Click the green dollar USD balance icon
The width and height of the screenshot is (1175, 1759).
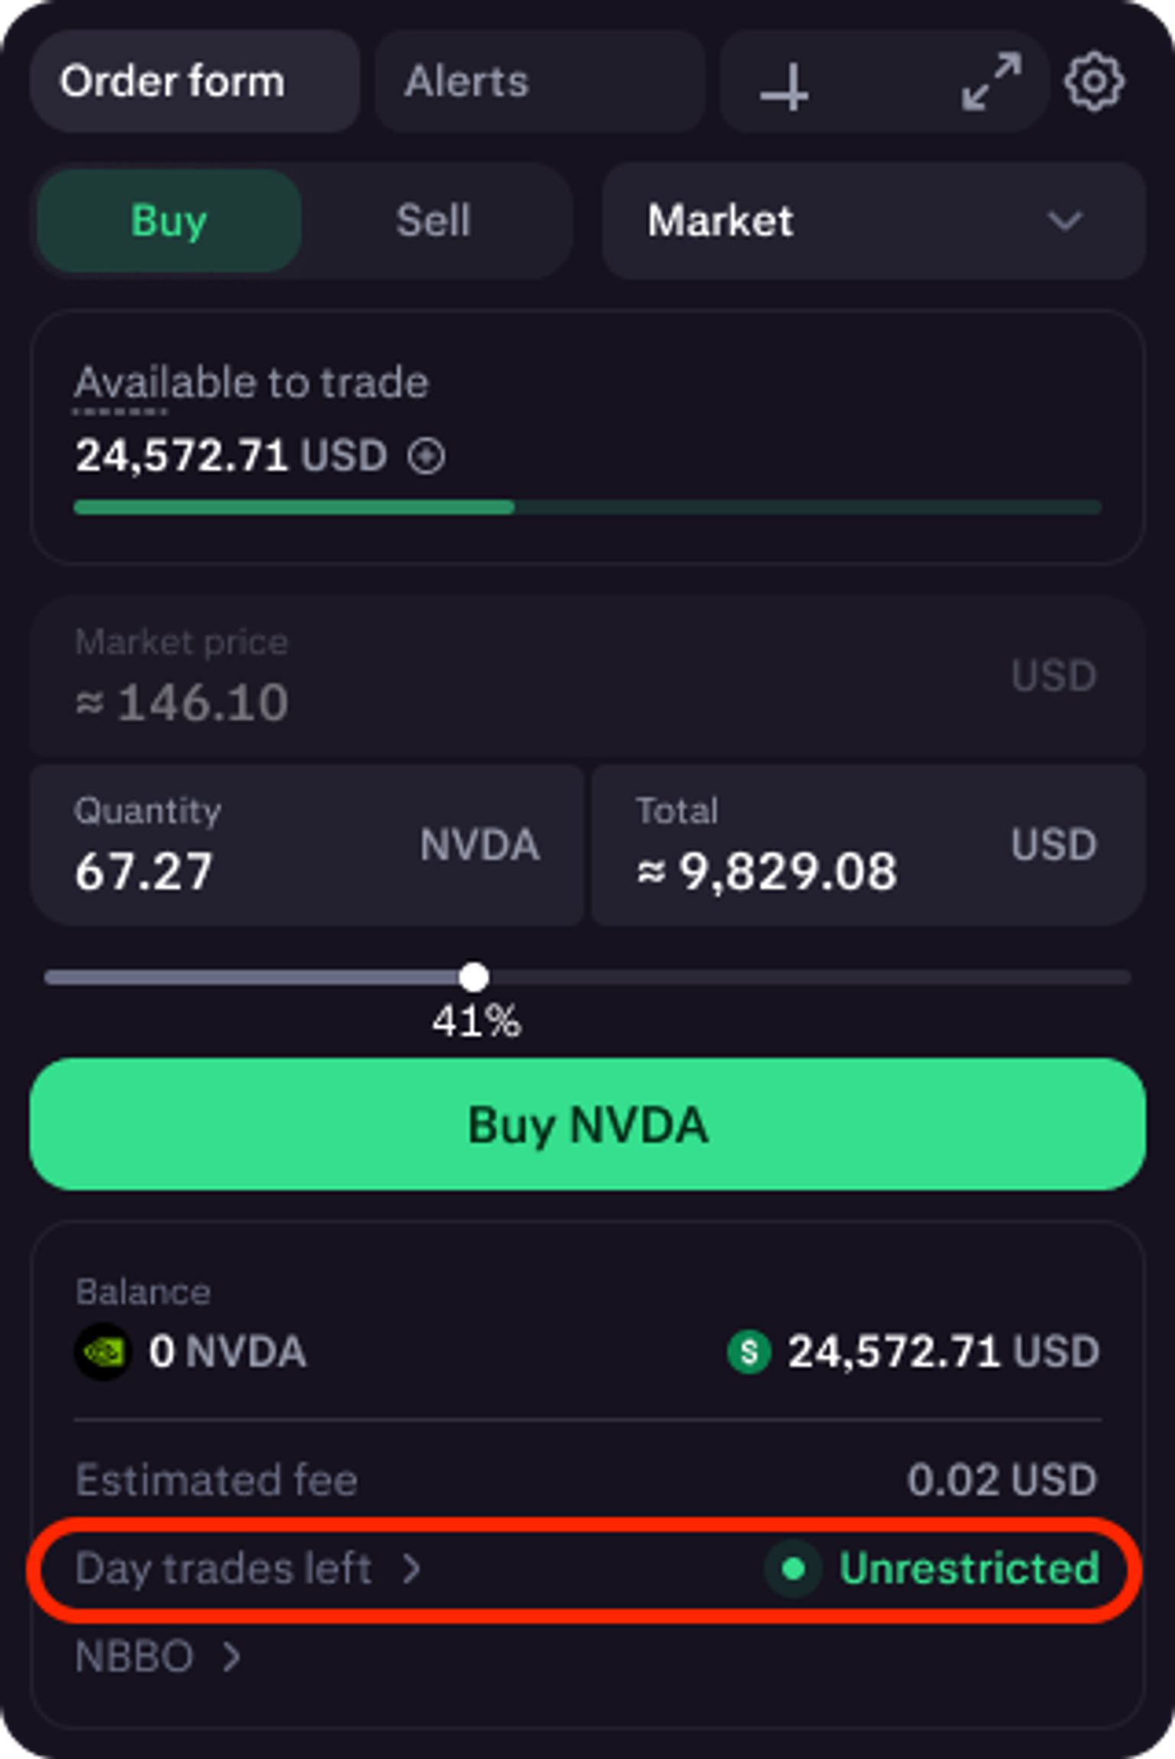click(x=749, y=1352)
